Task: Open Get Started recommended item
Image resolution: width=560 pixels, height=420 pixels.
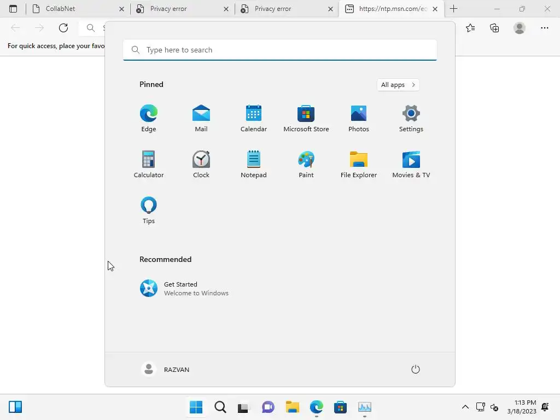Action: pyautogui.click(x=184, y=289)
